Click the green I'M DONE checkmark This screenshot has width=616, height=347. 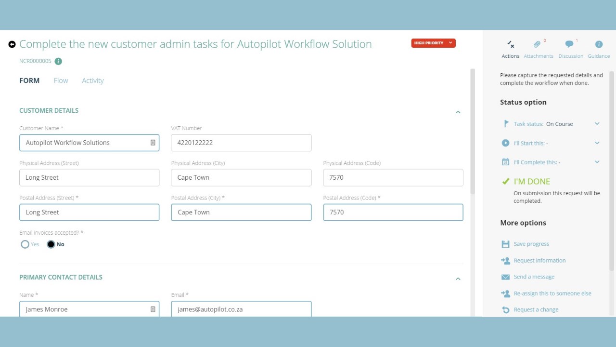point(505,182)
